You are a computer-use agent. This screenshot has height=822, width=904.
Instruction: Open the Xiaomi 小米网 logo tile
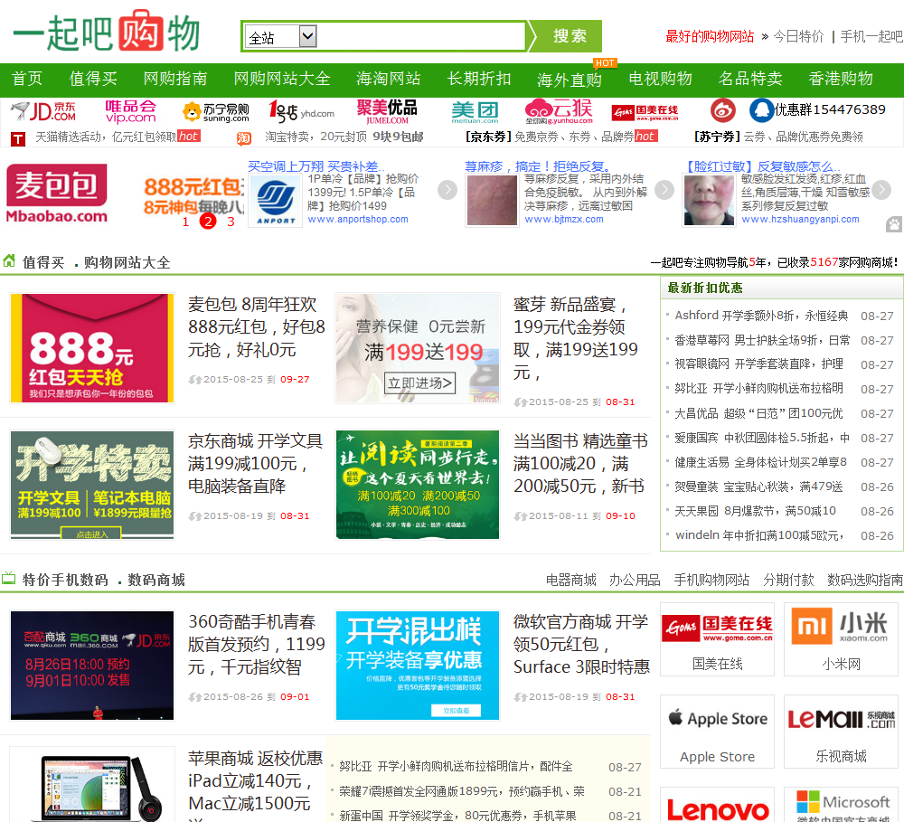point(841,638)
